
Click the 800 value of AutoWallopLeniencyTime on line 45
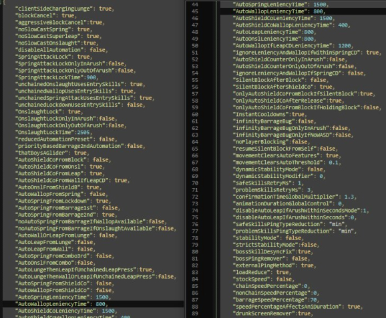coord(318,11)
